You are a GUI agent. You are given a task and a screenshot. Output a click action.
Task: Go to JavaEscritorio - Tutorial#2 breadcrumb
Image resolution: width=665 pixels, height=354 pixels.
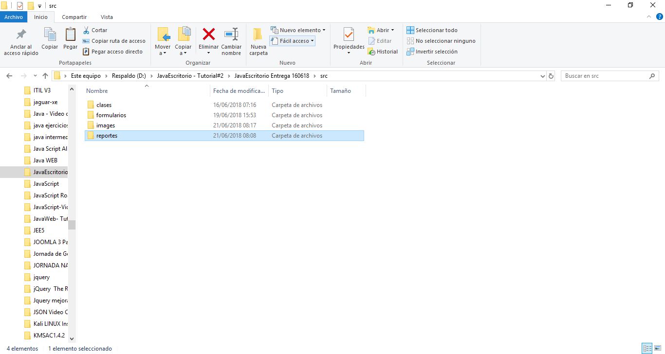[x=190, y=76]
